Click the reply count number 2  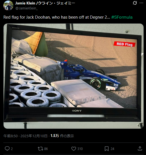12,149
